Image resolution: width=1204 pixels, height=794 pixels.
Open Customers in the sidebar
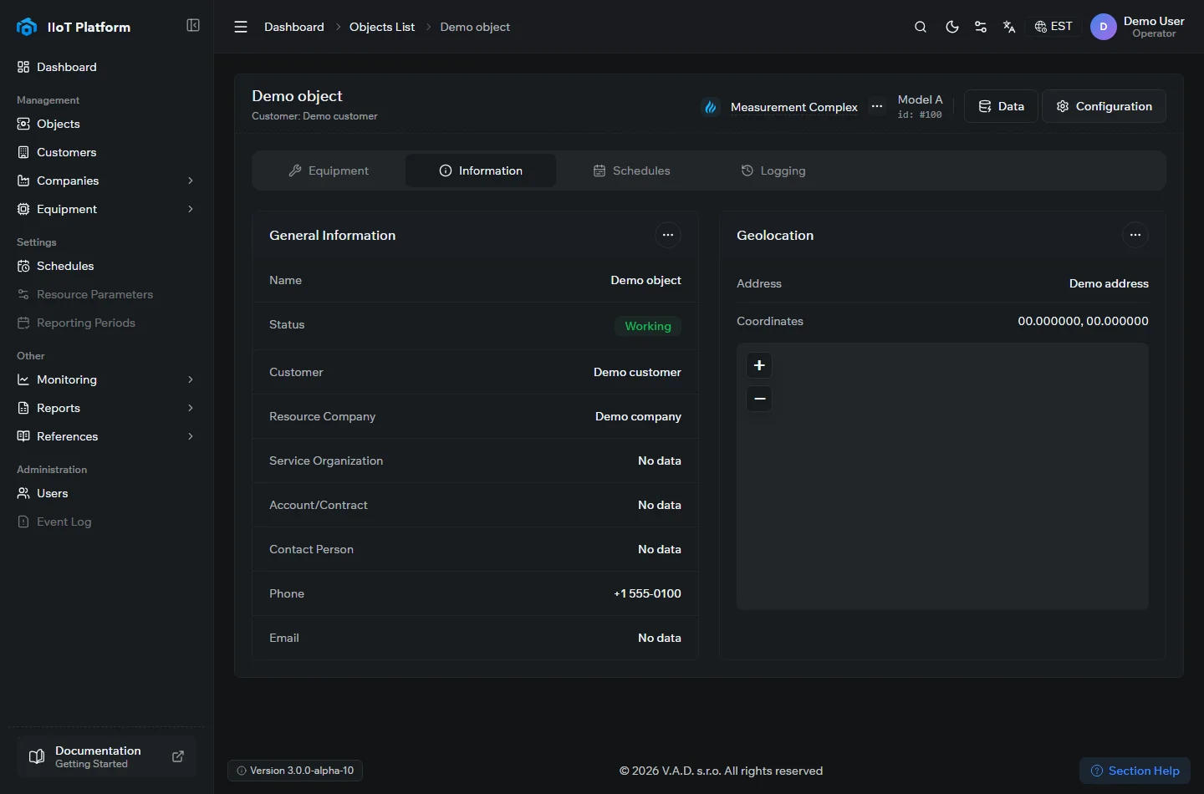click(x=106, y=152)
